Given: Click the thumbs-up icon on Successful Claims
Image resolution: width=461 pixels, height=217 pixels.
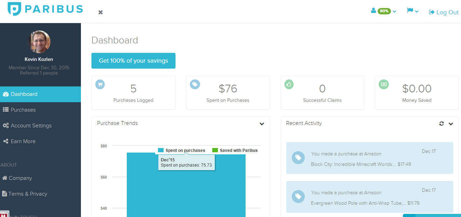Looking at the screenshot, I should click(289, 84).
